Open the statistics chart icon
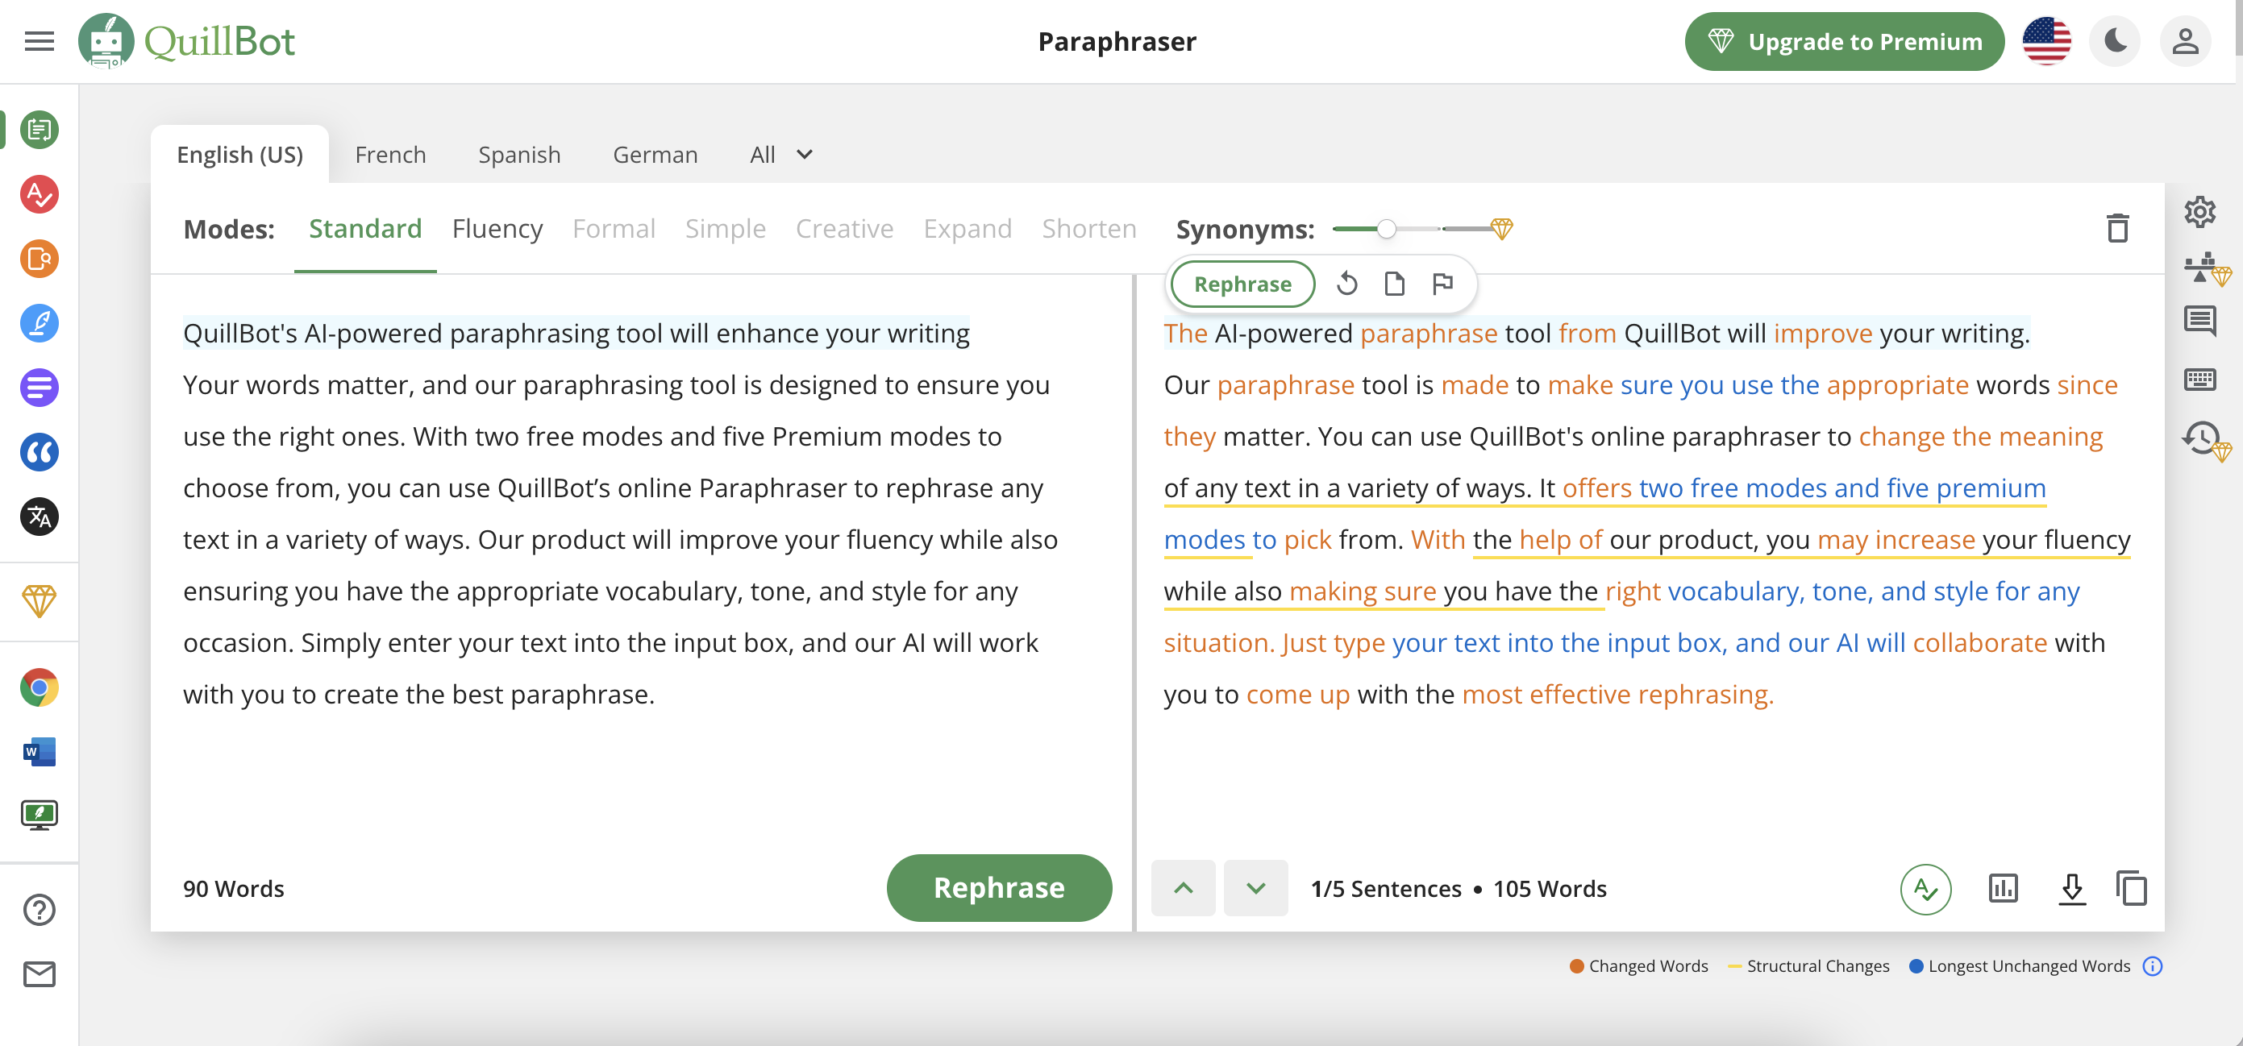Screen dimensions: 2243x1046 [2003, 889]
